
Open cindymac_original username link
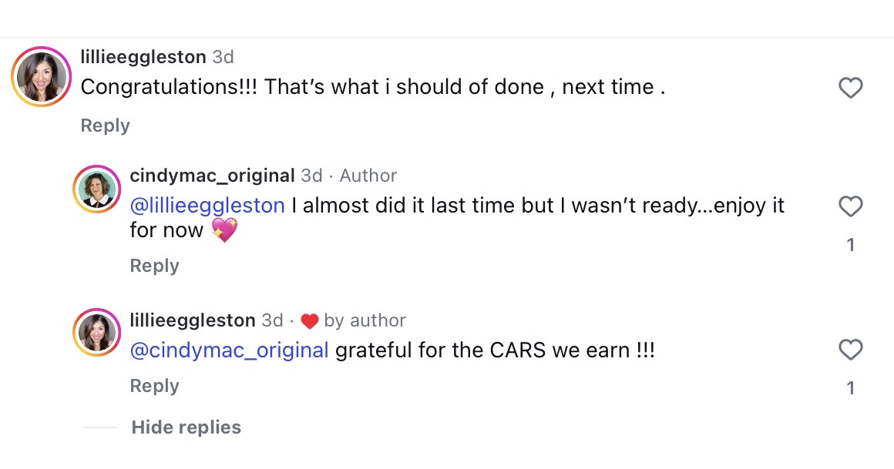coord(212,176)
